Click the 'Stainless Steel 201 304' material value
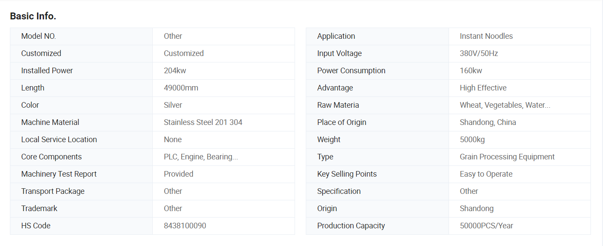The width and height of the screenshot is (603, 246). pyautogui.click(x=203, y=122)
